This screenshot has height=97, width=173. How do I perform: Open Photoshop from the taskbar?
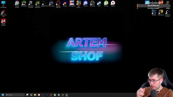pos(47,95)
